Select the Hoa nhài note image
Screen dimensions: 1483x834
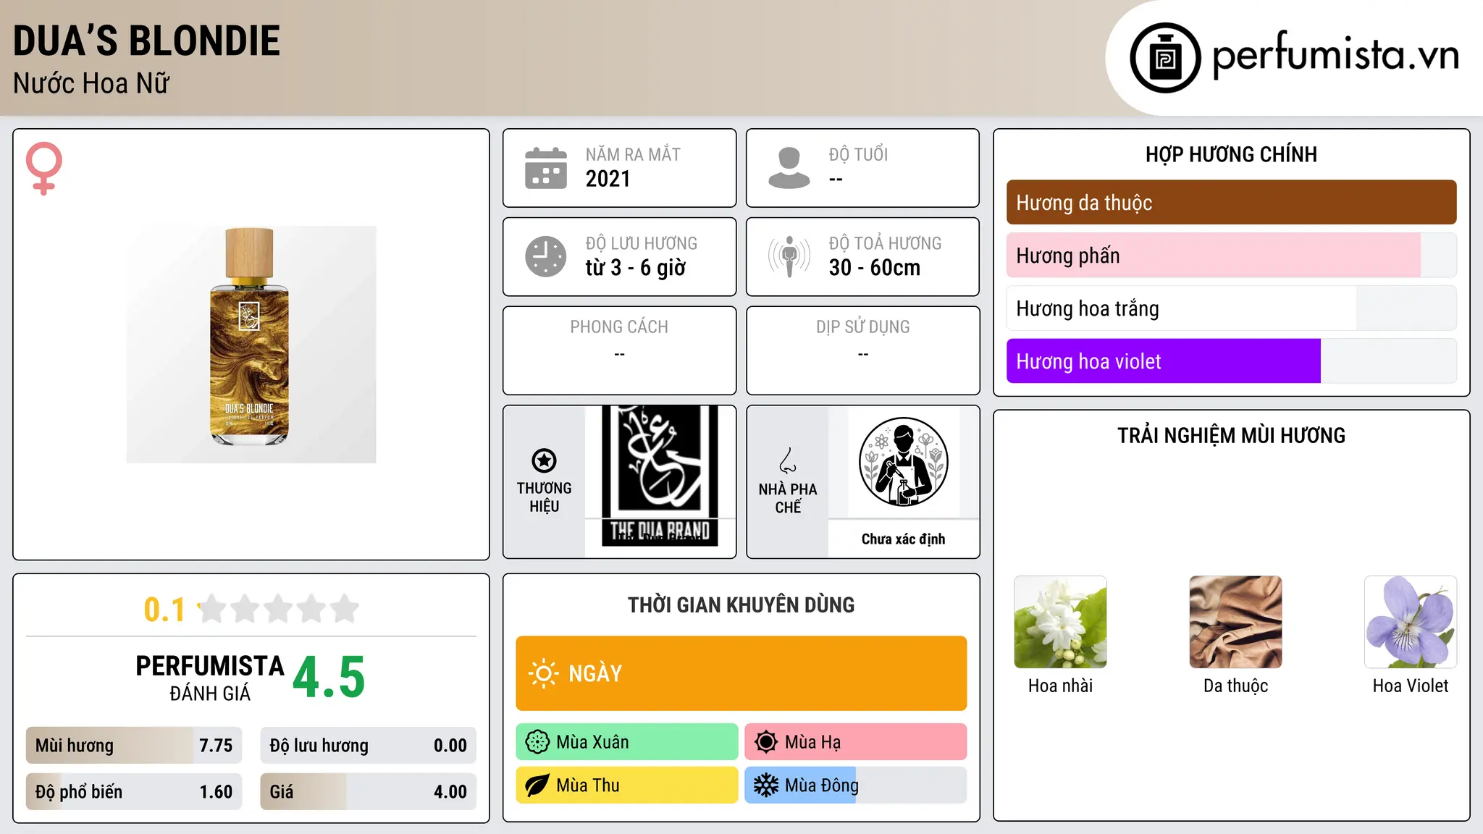point(1060,622)
